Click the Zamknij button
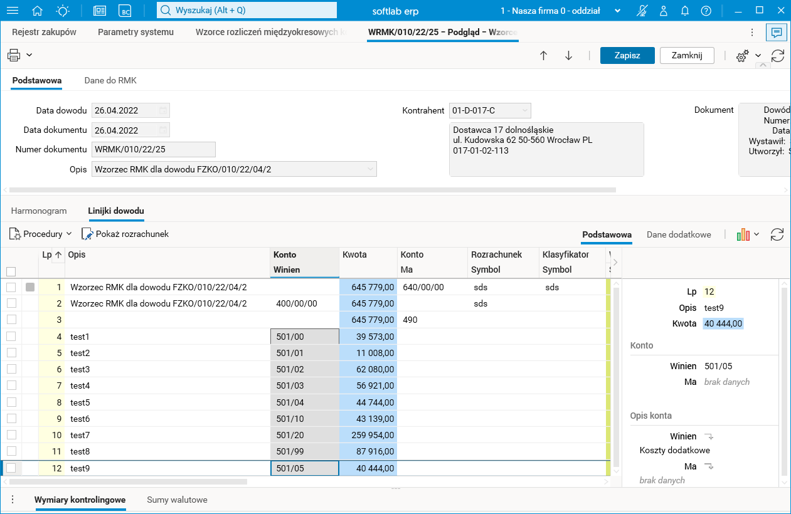791x514 pixels. pos(687,55)
